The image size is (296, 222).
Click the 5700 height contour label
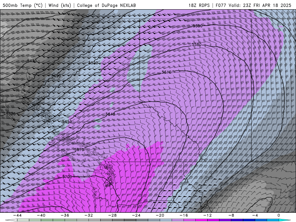click(67, 177)
